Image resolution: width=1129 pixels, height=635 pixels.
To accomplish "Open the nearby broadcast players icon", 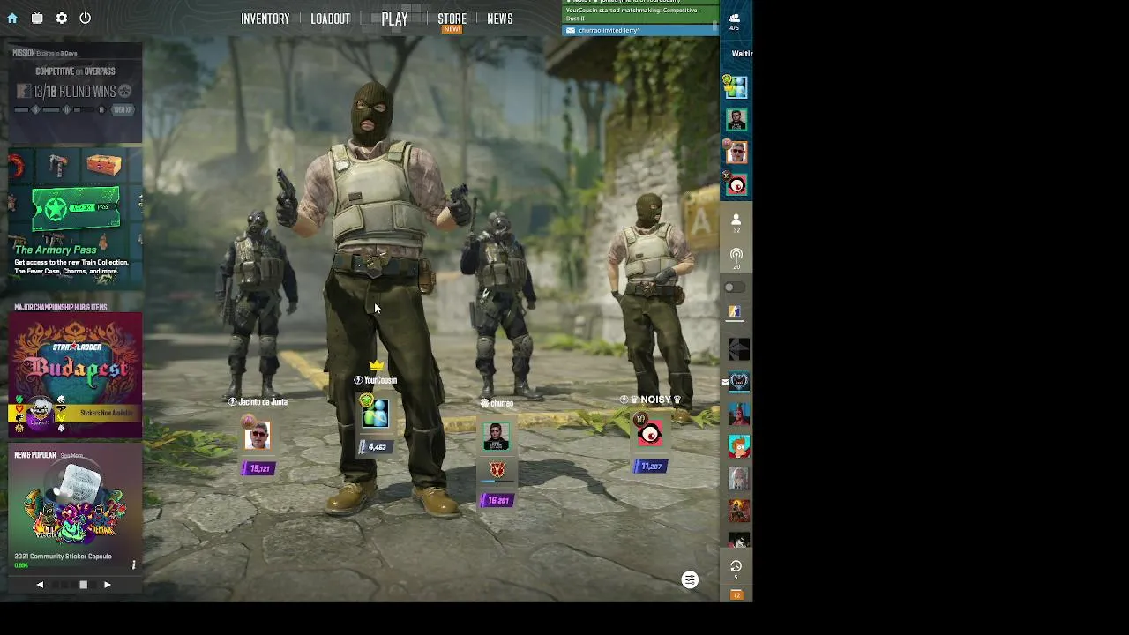I will [736, 258].
